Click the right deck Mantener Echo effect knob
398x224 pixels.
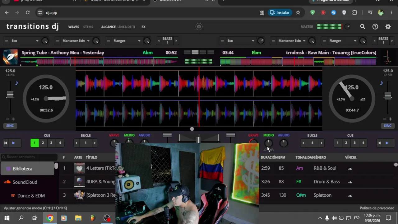pyautogui.click(x=312, y=41)
